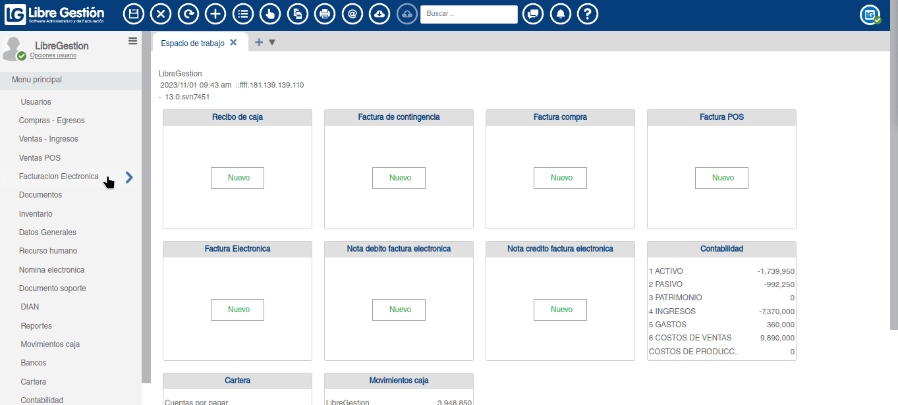Viewport: 898px width, 405px height.
Task: Click the plus (add new) toolbar icon
Action: click(x=215, y=14)
